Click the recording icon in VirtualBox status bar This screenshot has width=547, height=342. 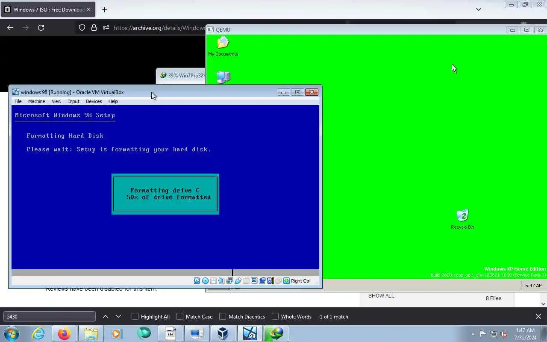pyautogui.click(x=262, y=281)
